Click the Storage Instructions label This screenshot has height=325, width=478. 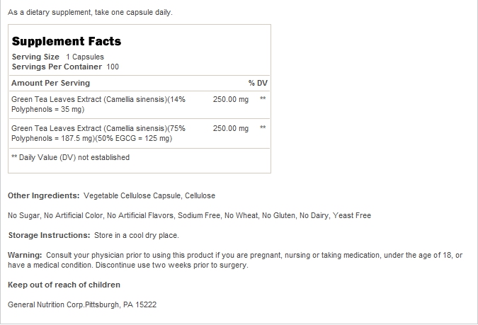[49, 235]
